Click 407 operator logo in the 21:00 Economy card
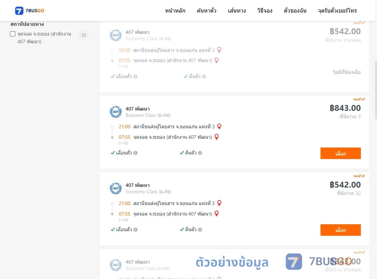 (x=116, y=188)
